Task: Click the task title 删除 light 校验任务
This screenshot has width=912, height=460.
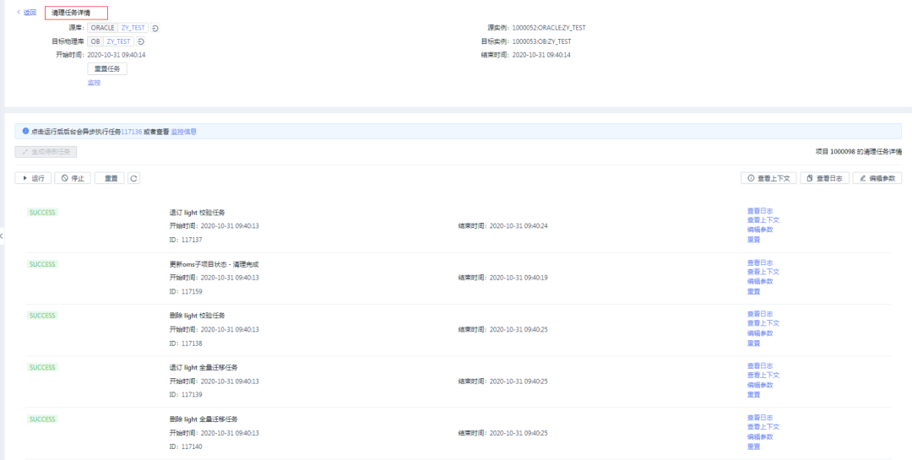Action: (197, 316)
